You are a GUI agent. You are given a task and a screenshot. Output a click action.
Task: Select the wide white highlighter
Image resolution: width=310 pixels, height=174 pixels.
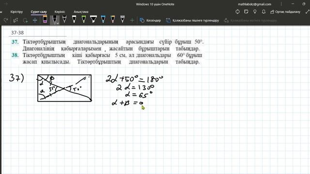click(93, 19)
